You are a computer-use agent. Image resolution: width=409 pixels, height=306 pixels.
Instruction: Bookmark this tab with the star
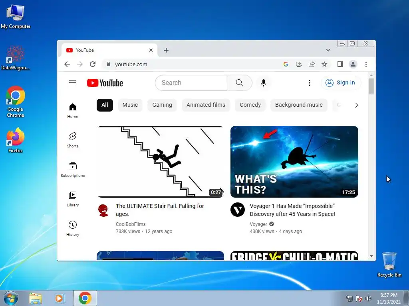[324, 64]
